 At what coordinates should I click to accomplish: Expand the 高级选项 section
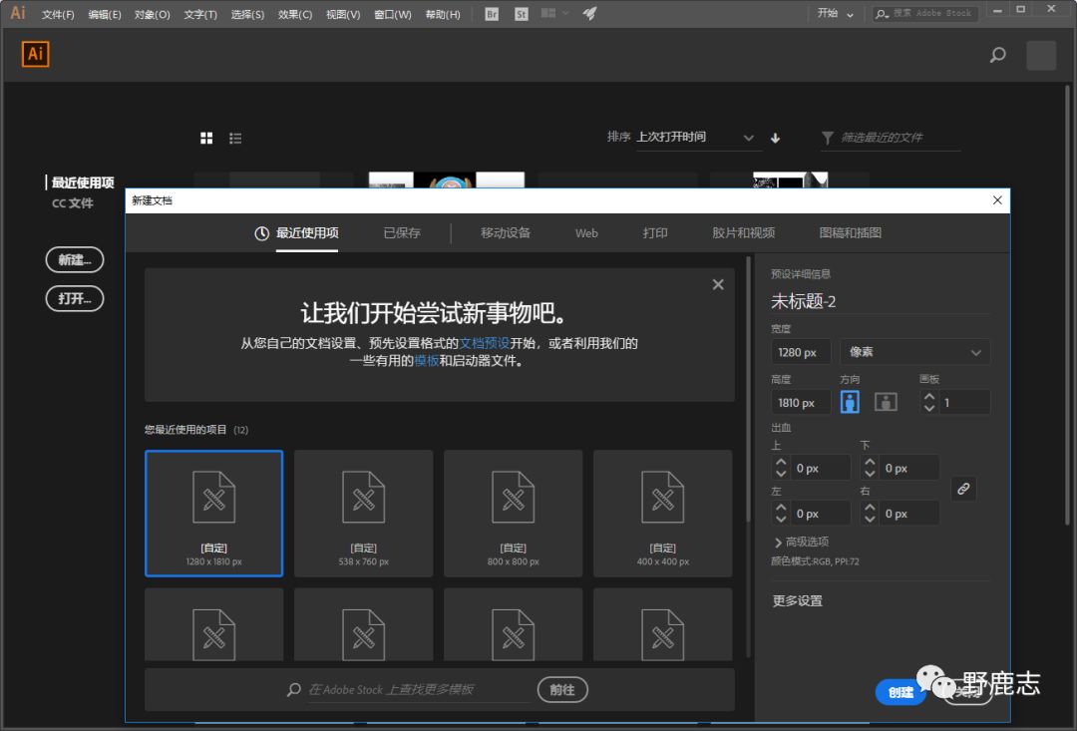point(801,542)
